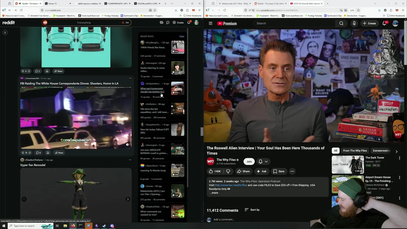Bookmark the YouTube page with star
This screenshot has width=407, height=229.
pyautogui.click(x=358, y=10)
